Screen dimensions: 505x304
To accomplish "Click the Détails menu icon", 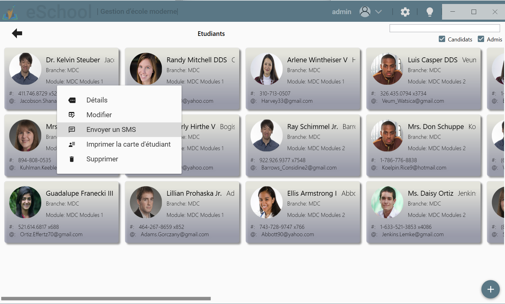I will point(72,100).
